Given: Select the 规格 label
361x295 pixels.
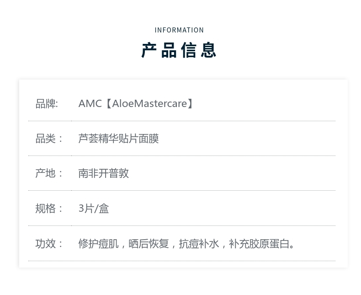Looking at the screenshot, I should point(47,209).
